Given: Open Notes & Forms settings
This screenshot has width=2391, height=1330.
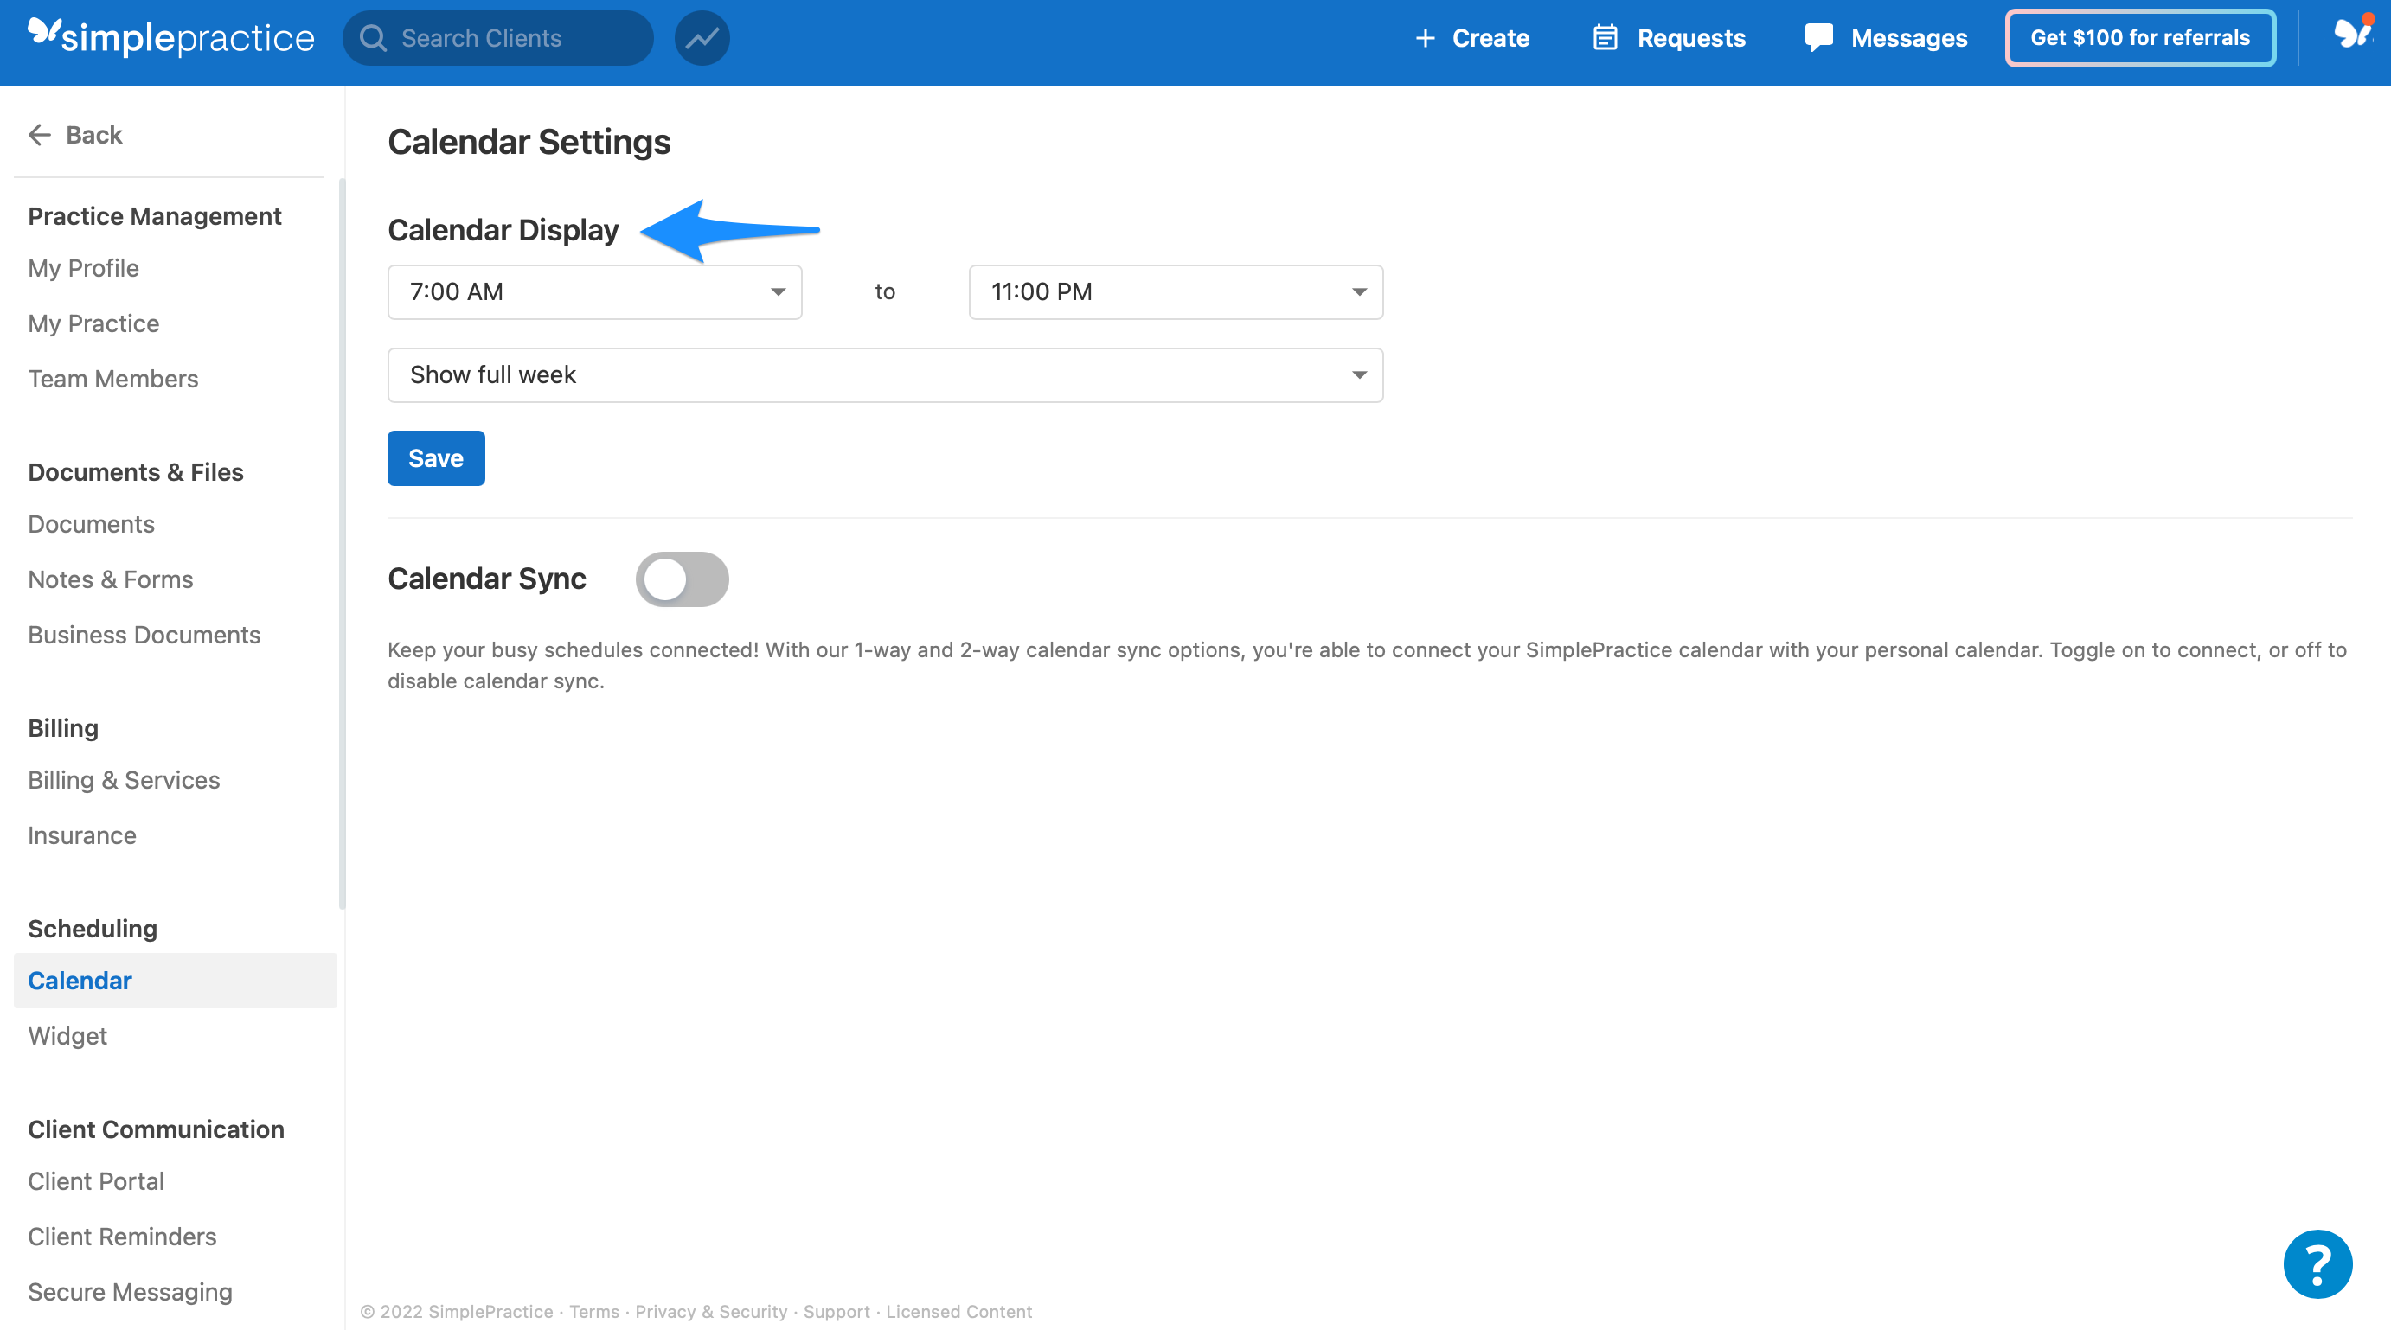Looking at the screenshot, I should point(111,580).
